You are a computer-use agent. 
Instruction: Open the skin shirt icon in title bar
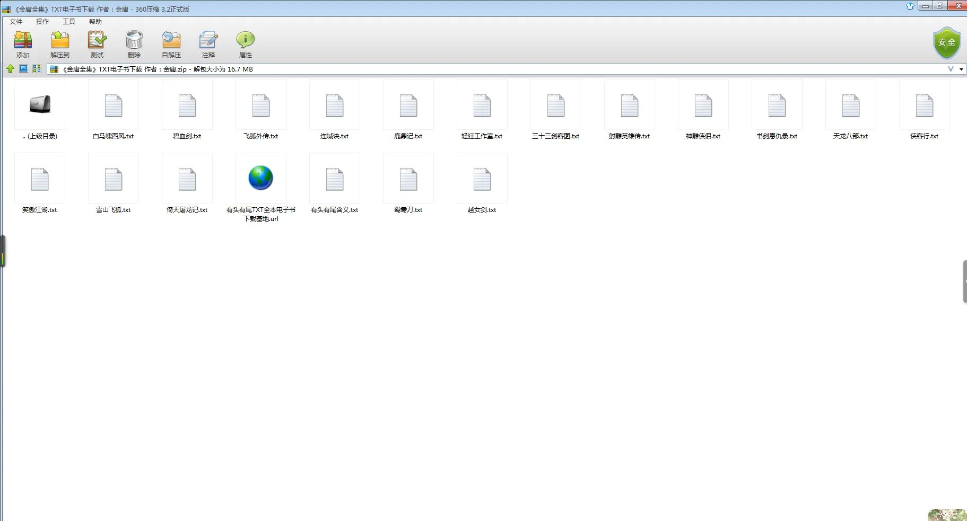(910, 6)
